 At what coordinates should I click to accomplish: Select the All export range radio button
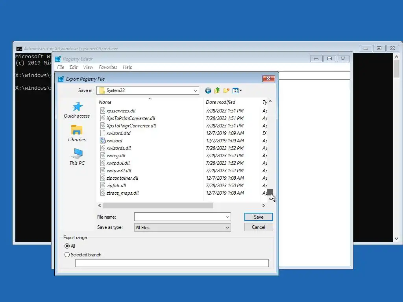(67, 246)
